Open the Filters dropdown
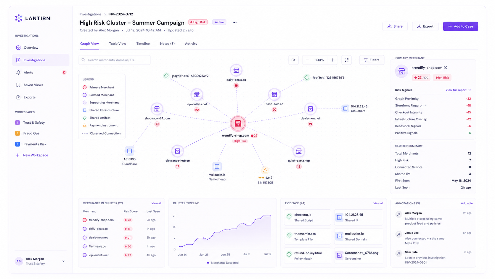 coord(372,60)
